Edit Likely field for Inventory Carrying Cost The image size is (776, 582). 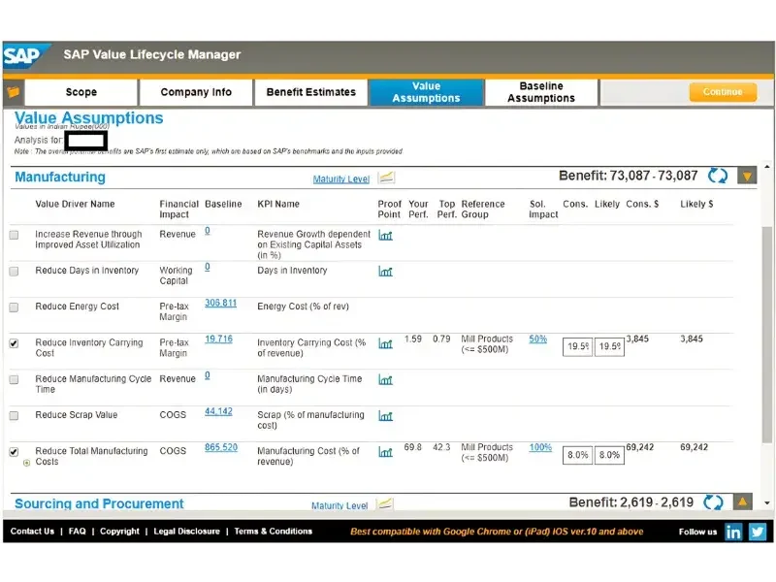pos(609,346)
